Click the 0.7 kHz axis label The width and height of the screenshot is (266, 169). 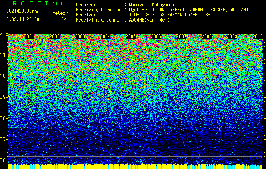click(3, 139)
